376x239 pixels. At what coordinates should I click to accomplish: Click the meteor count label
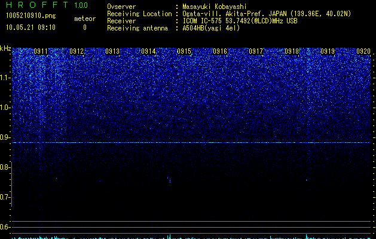pos(85,19)
